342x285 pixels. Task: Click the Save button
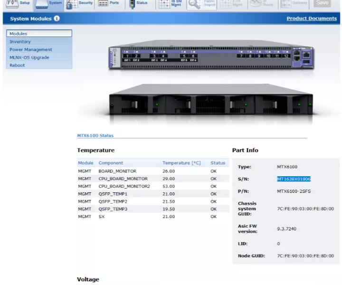click(322, 3)
